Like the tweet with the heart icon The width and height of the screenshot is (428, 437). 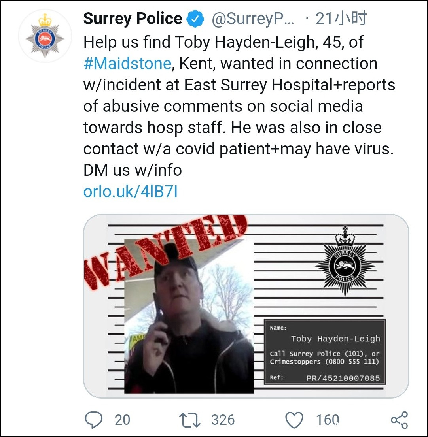click(294, 420)
